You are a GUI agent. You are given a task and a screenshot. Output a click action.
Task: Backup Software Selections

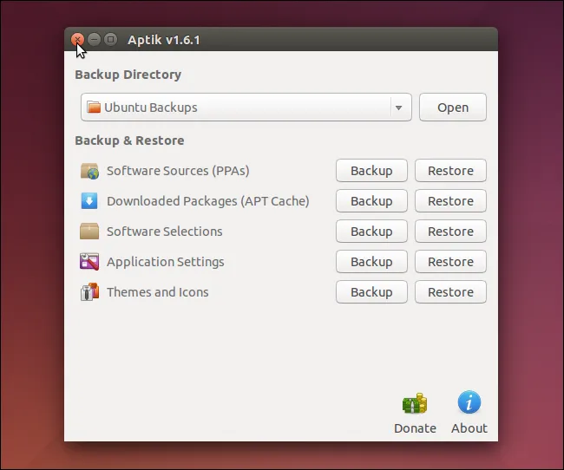click(371, 232)
